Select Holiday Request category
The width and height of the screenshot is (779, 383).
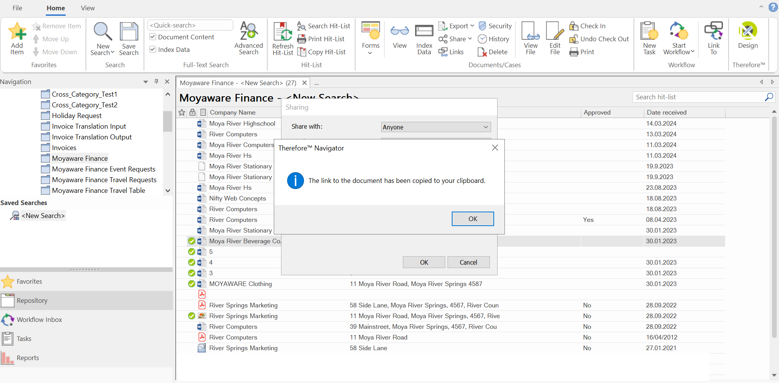pyautogui.click(x=77, y=116)
